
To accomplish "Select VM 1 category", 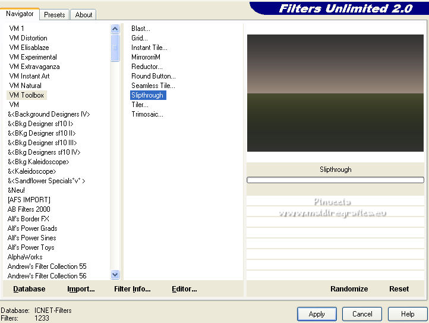I will point(17,29).
